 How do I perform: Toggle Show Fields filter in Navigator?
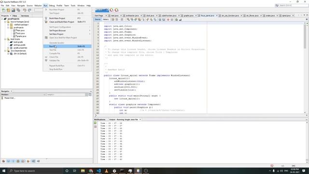click(8, 161)
